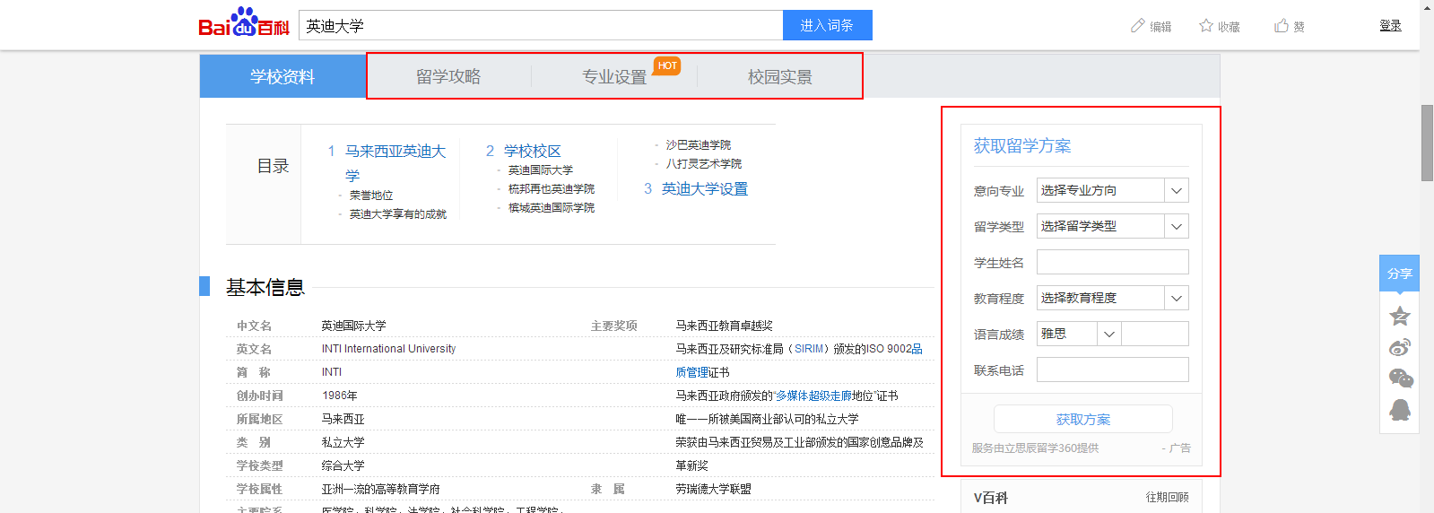Click the 往期回顾 link

1167,497
